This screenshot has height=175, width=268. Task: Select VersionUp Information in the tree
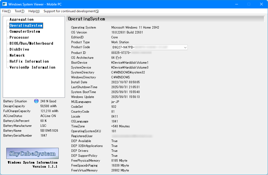coord(32,67)
